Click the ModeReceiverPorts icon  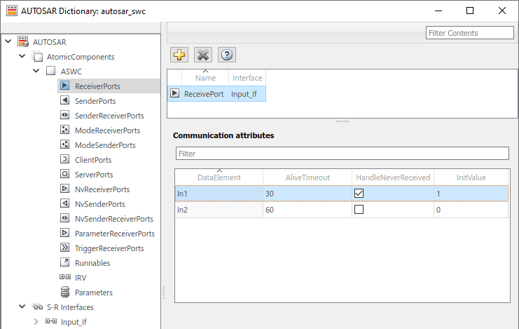tap(65, 130)
